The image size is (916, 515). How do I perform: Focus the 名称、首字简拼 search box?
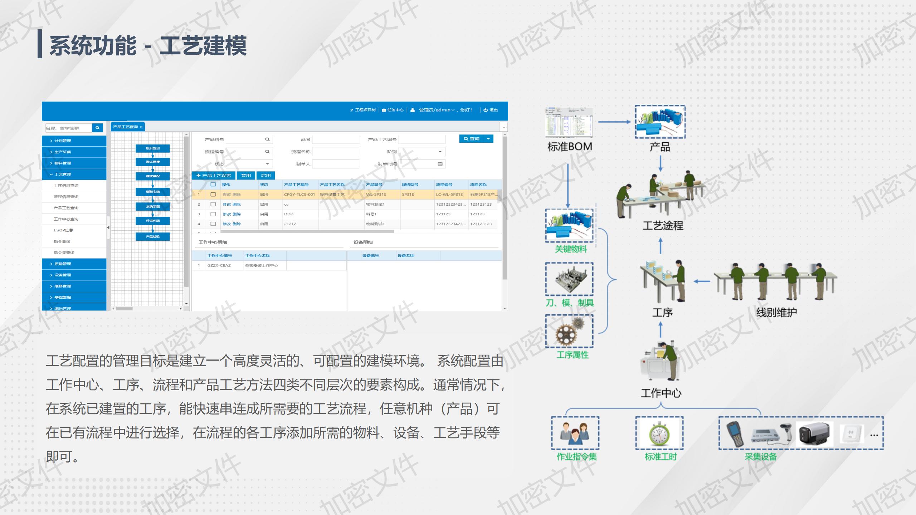[x=68, y=128]
